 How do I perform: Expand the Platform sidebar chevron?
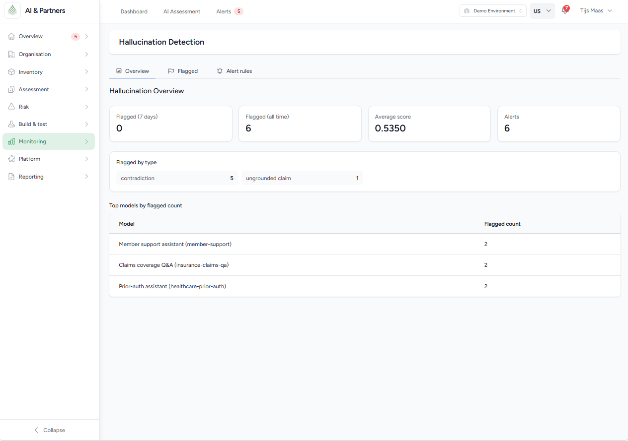(86, 159)
